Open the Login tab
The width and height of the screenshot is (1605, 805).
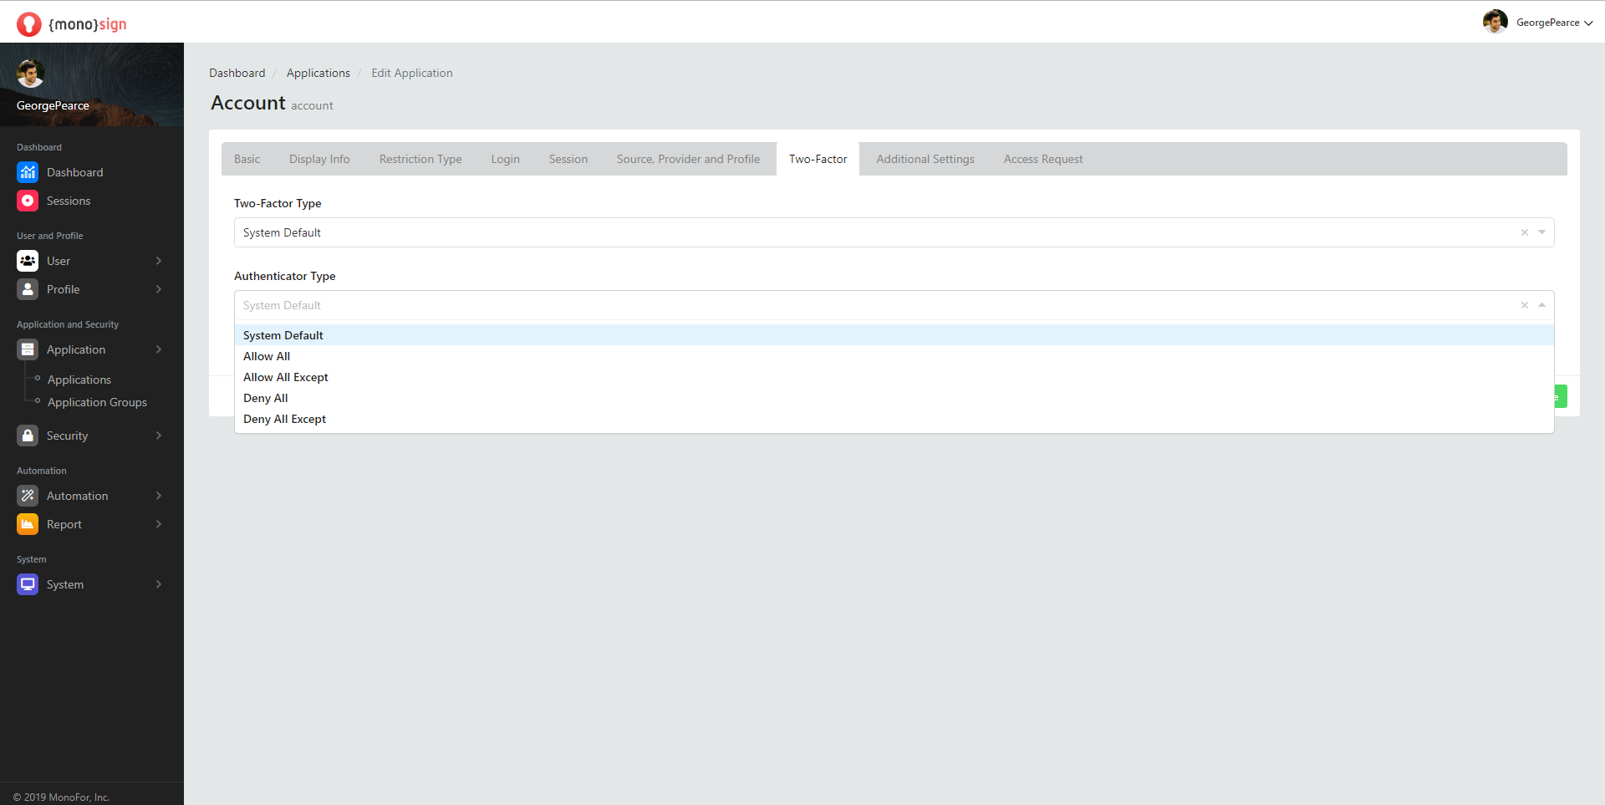pyautogui.click(x=505, y=159)
